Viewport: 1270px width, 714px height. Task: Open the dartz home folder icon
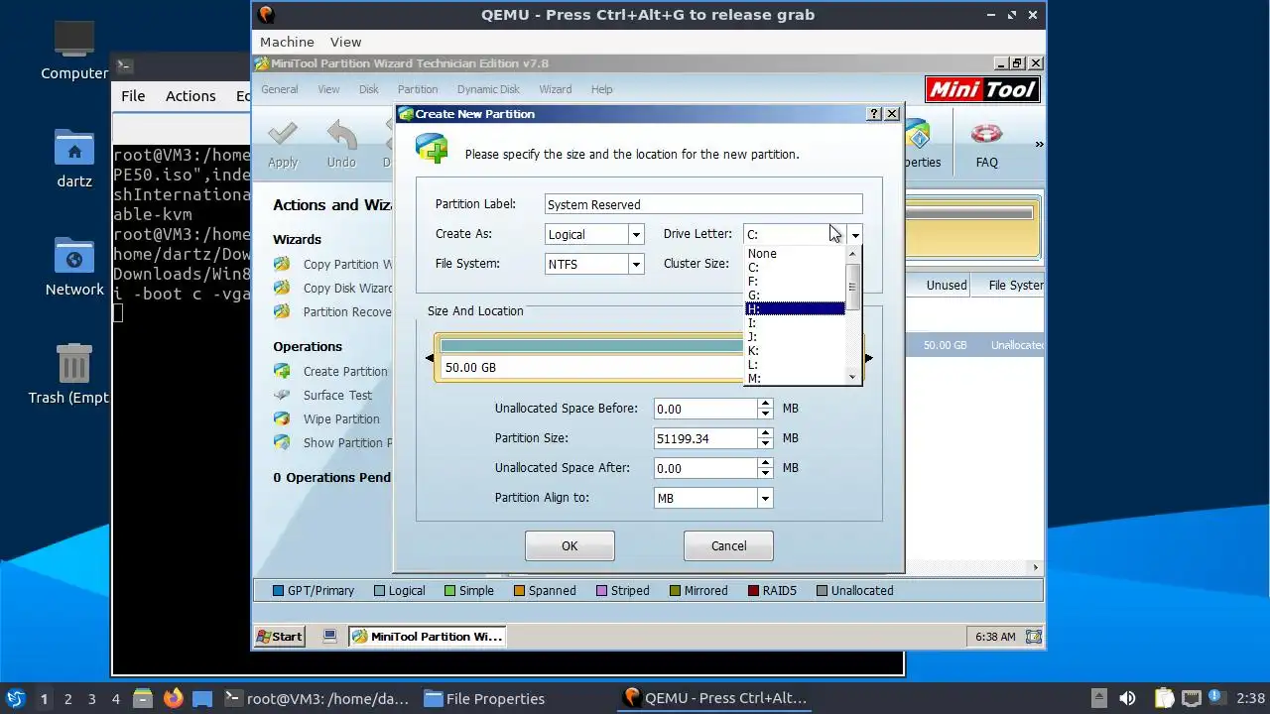(x=74, y=148)
